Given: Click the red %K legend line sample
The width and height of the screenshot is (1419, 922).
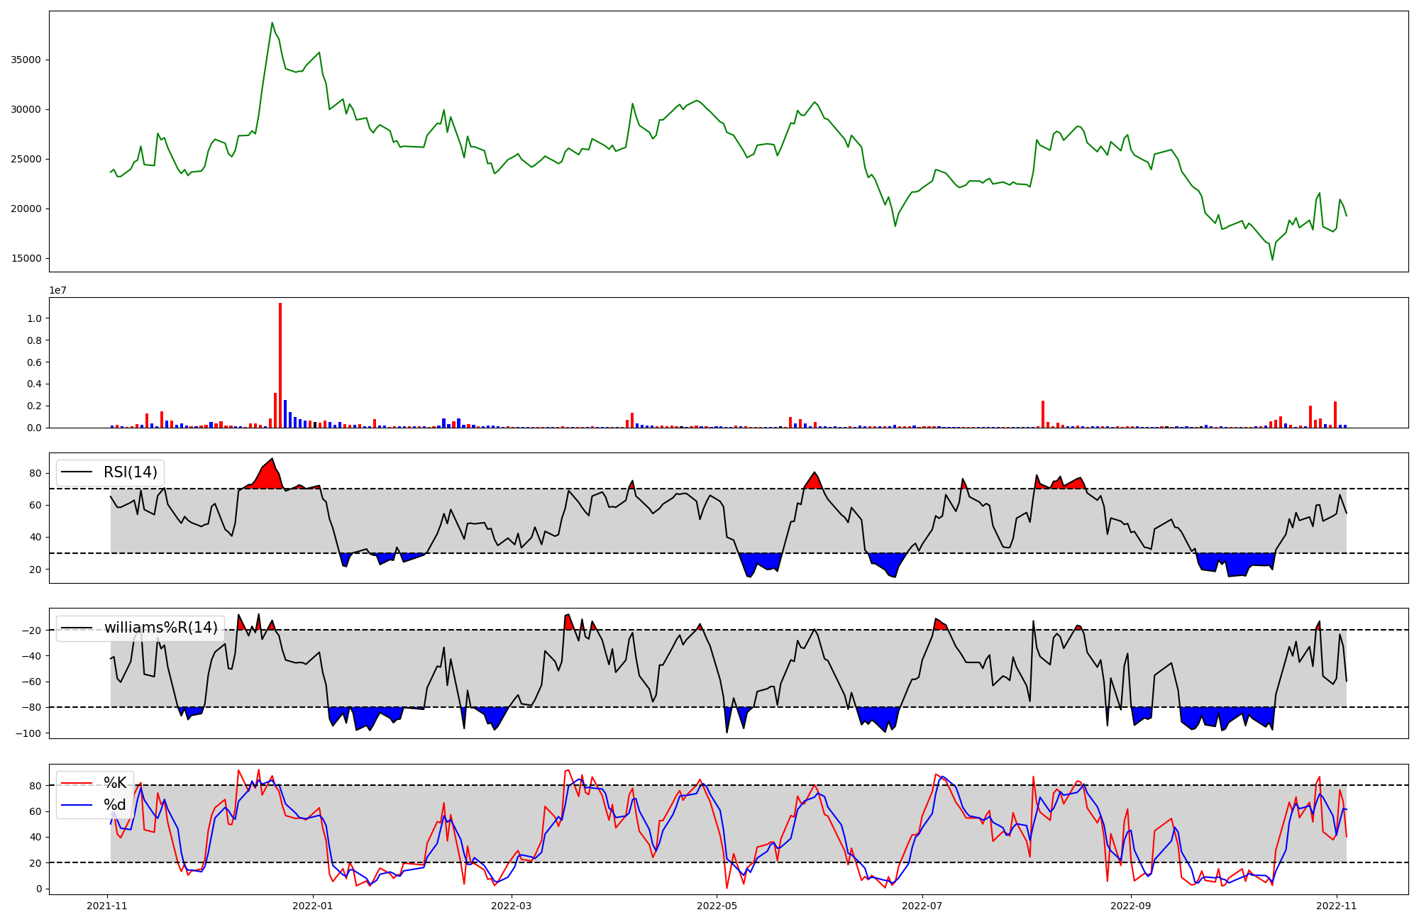Looking at the screenshot, I should (77, 783).
